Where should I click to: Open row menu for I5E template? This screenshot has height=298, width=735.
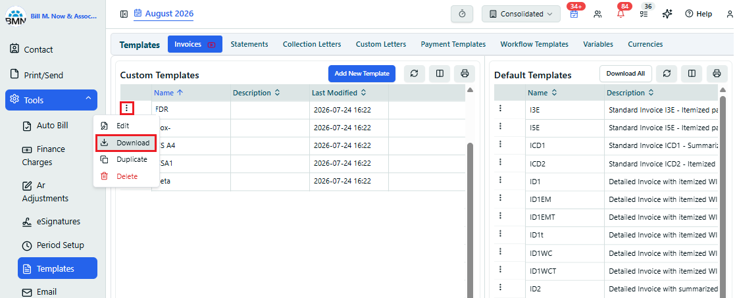(501, 126)
